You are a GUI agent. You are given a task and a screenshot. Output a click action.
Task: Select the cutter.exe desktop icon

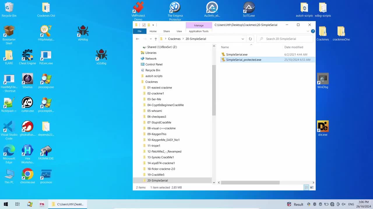point(27,104)
